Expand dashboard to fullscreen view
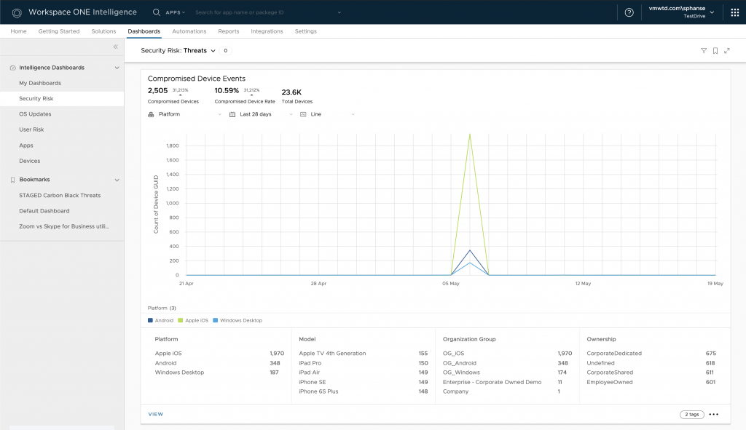Screen dimensions: 746x430 pyautogui.click(x=727, y=51)
